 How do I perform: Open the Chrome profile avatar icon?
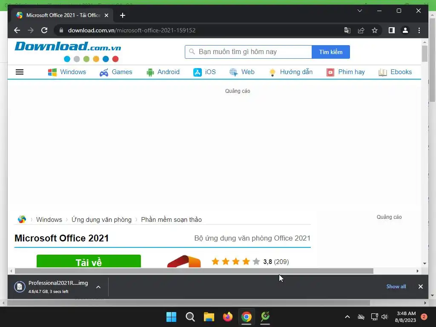[x=405, y=30]
